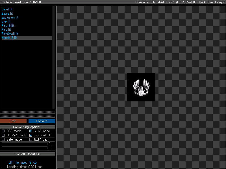The height and width of the screenshot is (169, 226).
Task: Open FireSmall.lit from the list
Action: tap(10, 34)
